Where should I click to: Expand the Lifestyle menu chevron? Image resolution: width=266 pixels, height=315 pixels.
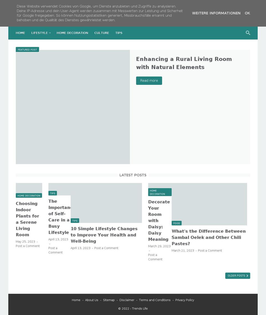[x=50, y=33]
